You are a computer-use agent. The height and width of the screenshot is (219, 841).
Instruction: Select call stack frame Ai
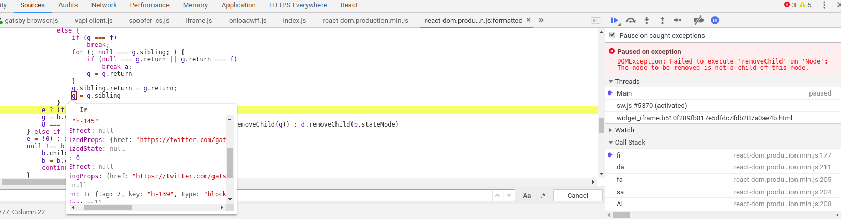click(x=723, y=204)
